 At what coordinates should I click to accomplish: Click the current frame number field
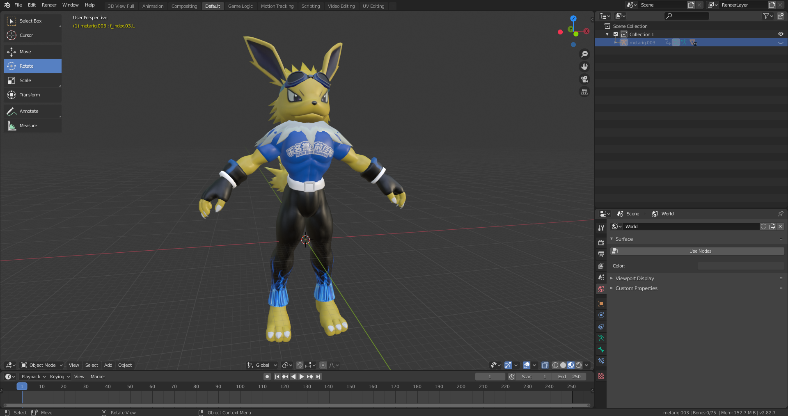point(490,377)
